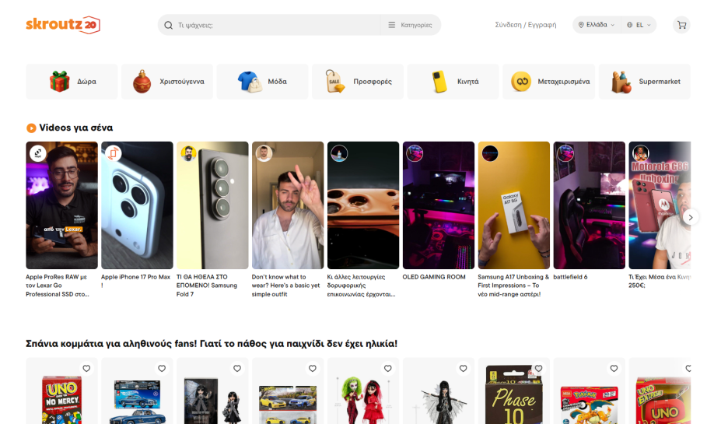The image size is (714, 424).
Task: Click the gift box Δώρα icon
Action: pyautogui.click(x=60, y=82)
